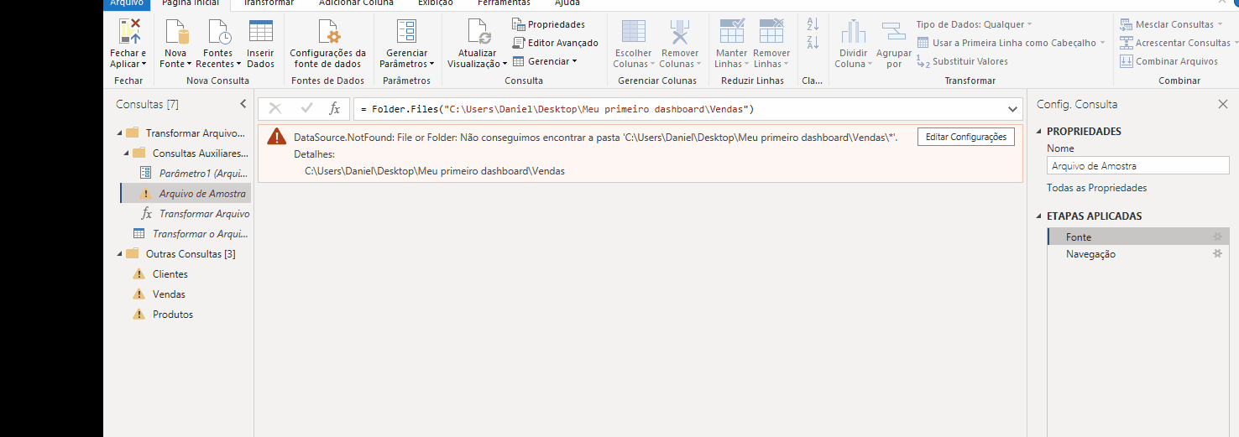Click Remover Colunas icon
This screenshot has width=1239, height=437.
679,32
